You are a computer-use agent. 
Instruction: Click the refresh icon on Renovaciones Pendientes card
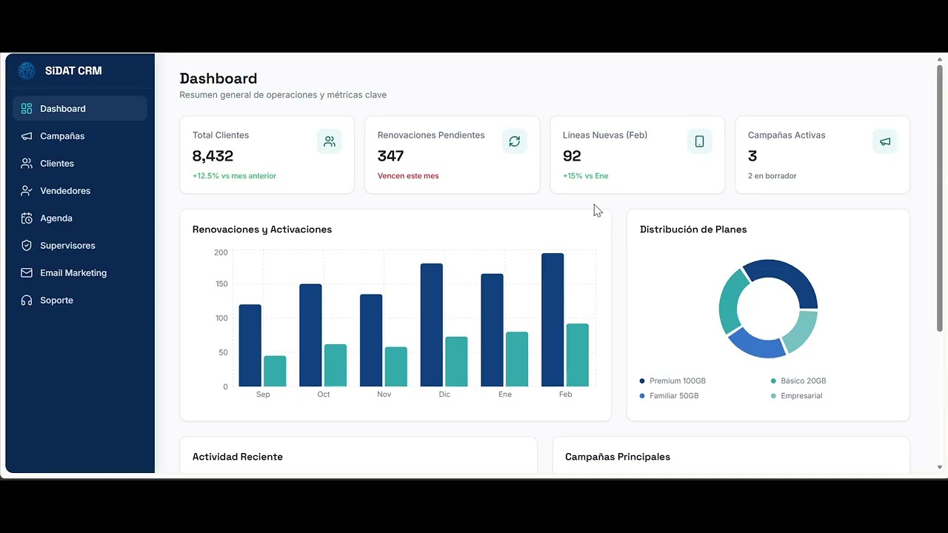515,141
